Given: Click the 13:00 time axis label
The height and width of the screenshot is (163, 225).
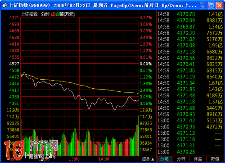Looking at the screenshot, I should tap(74, 159).
